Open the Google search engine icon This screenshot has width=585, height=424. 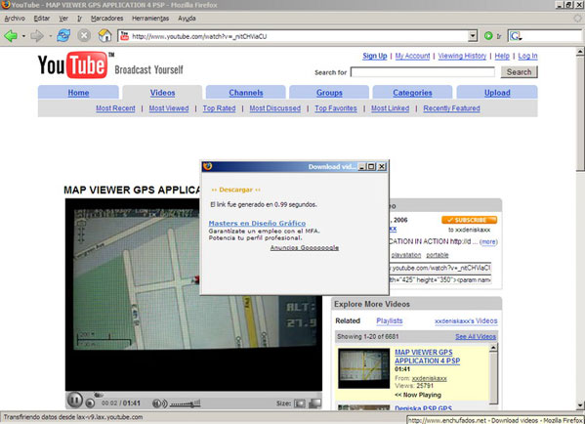click(516, 36)
